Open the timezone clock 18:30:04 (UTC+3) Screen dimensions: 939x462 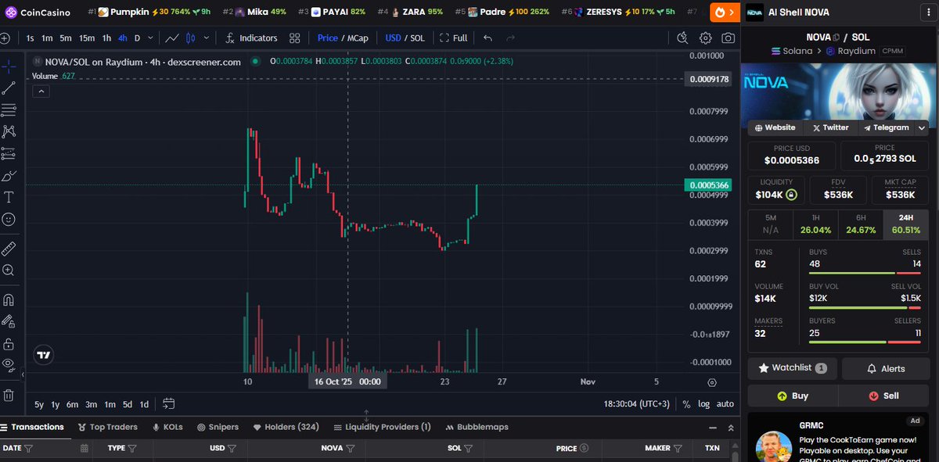(x=637, y=404)
